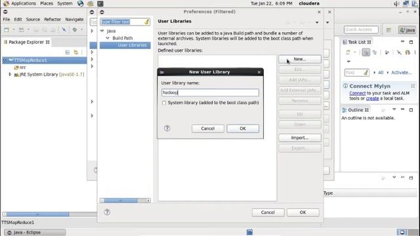Open the dropdown next to New wizard icon
This screenshot has height=236, width=420.
tap(13, 29)
